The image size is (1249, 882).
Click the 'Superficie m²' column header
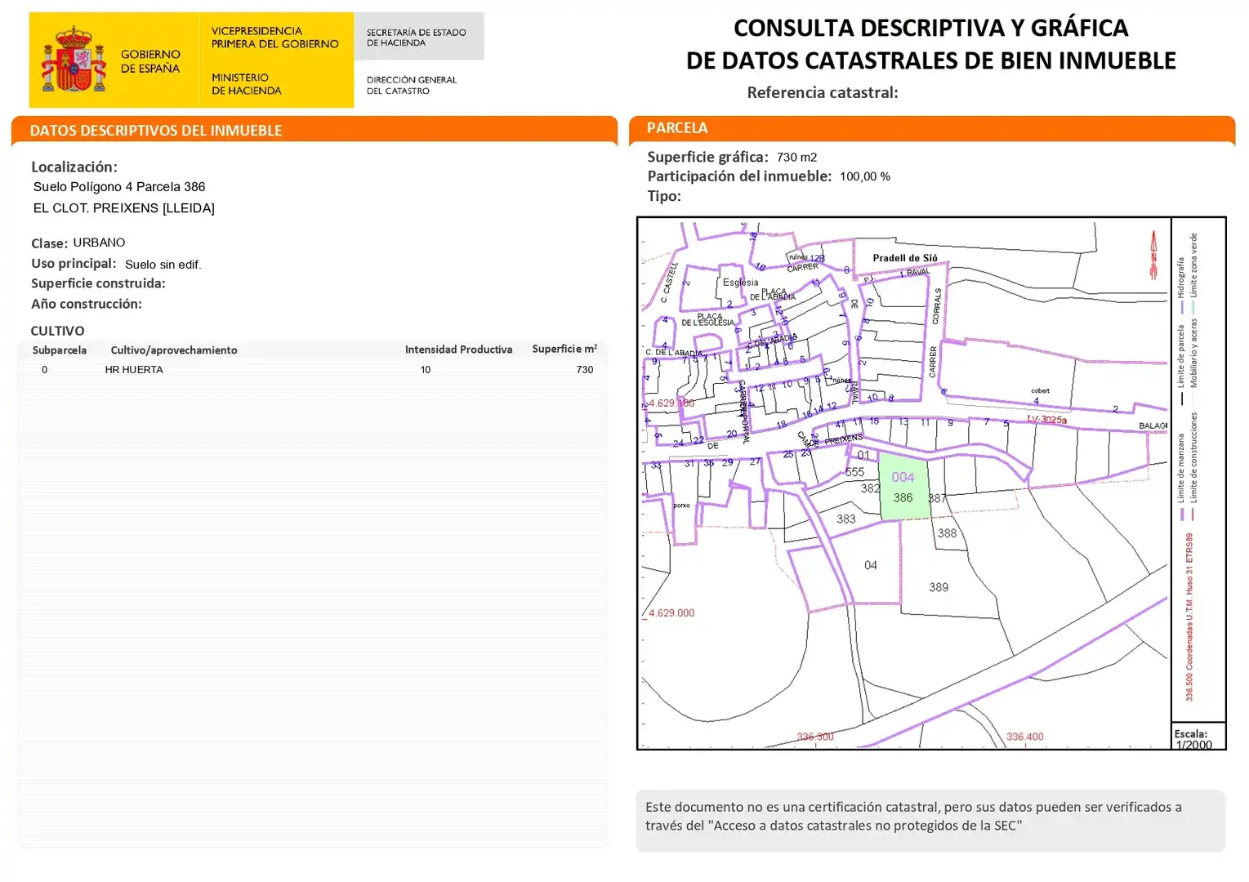click(564, 349)
